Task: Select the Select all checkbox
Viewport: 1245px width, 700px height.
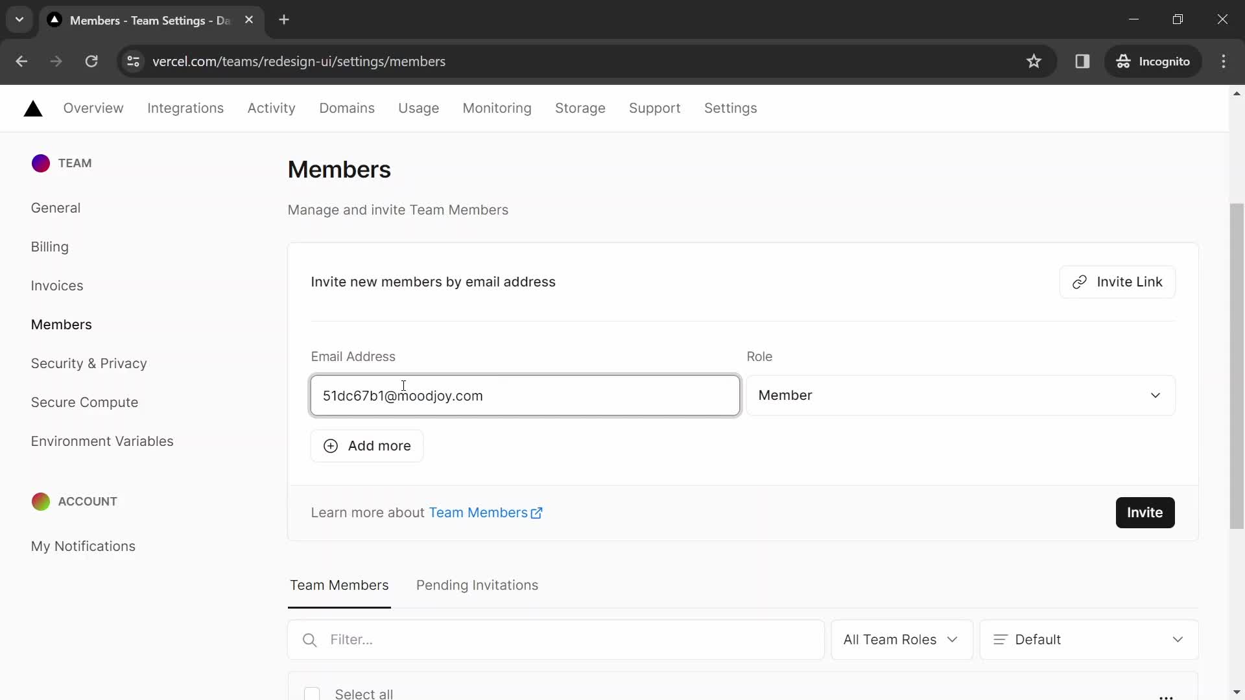Action: click(x=311, y=694)
